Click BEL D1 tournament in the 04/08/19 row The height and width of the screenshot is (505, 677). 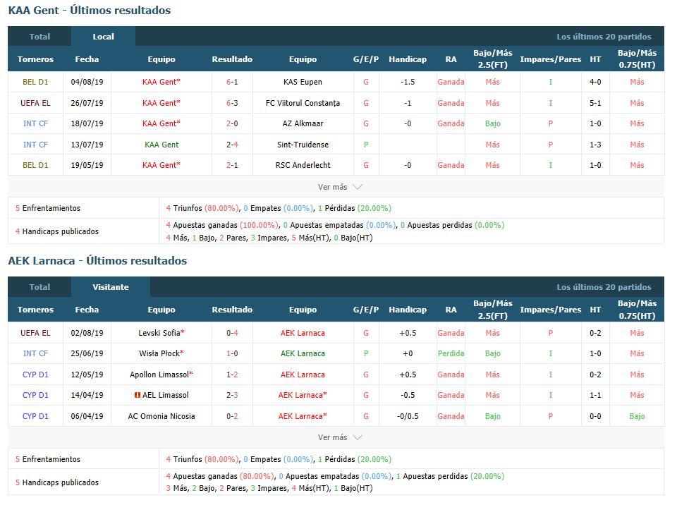[x=35, y=82]
